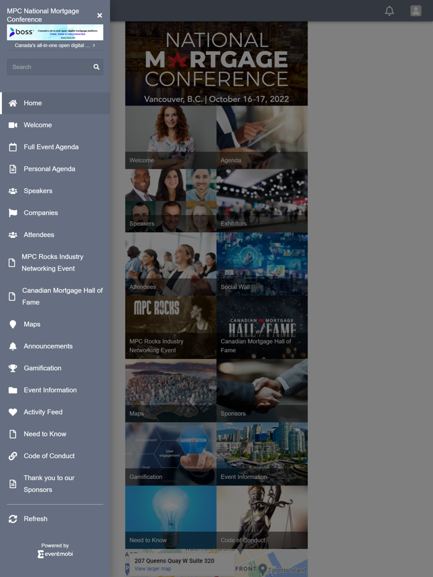Click the Companies flag icon

point(13,213)
